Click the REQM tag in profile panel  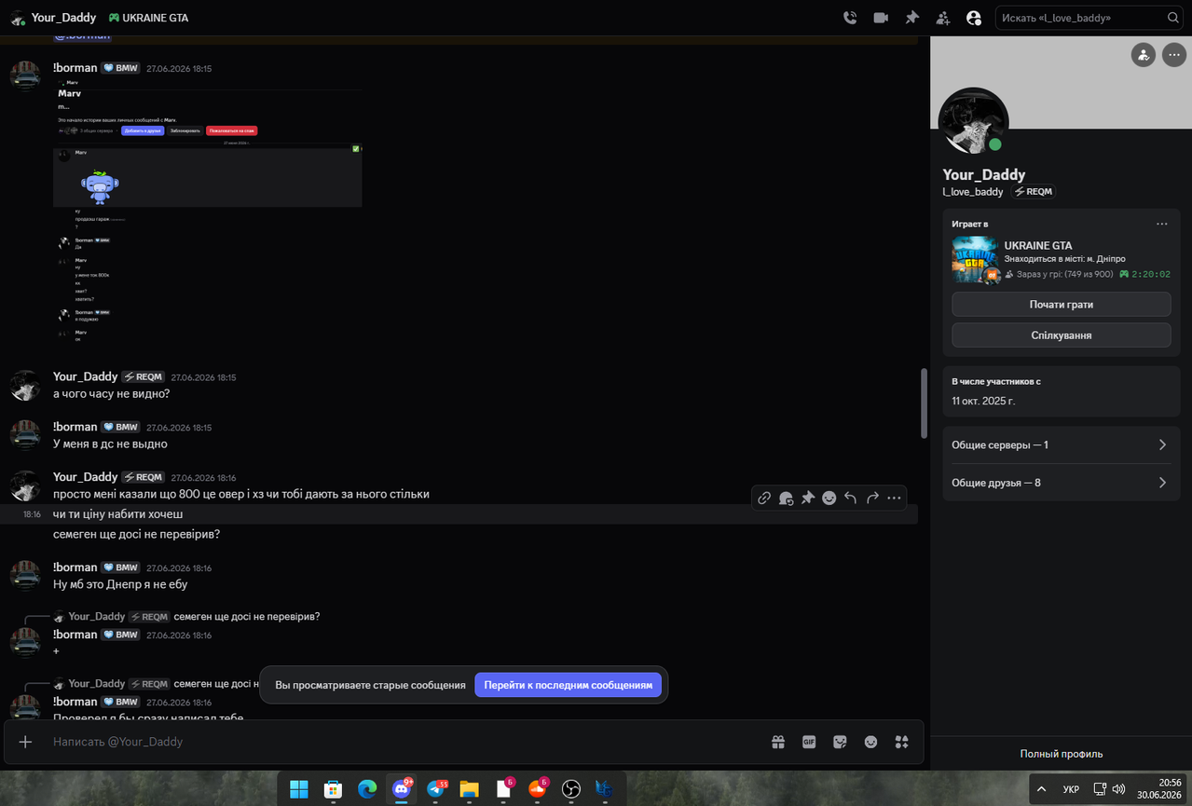1034,191
